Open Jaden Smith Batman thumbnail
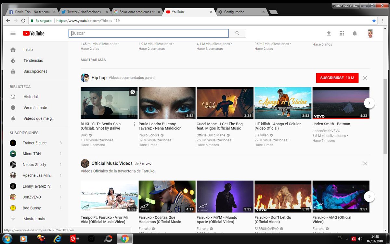The width and height of the screenshot is (390, 244). pyautogui.click(x=341, y=103)
